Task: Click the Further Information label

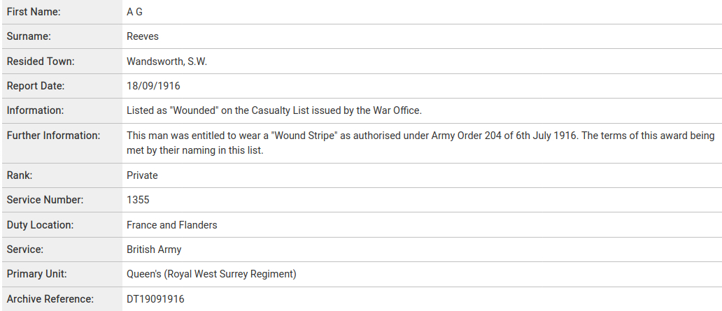Action: click(53, 136)
